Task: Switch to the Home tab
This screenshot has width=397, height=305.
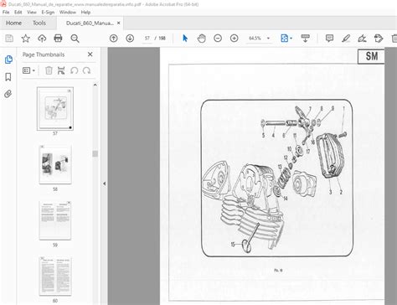Action: click(x=13, y=23)
